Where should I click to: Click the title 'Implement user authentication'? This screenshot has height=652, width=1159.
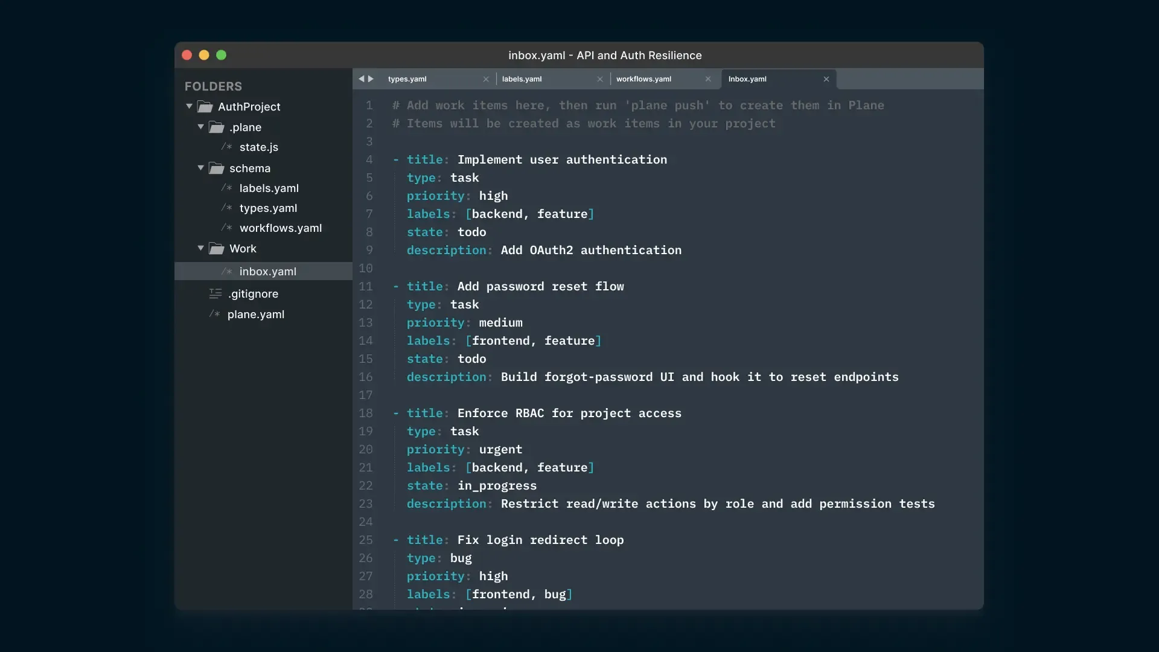click(562, 159)
